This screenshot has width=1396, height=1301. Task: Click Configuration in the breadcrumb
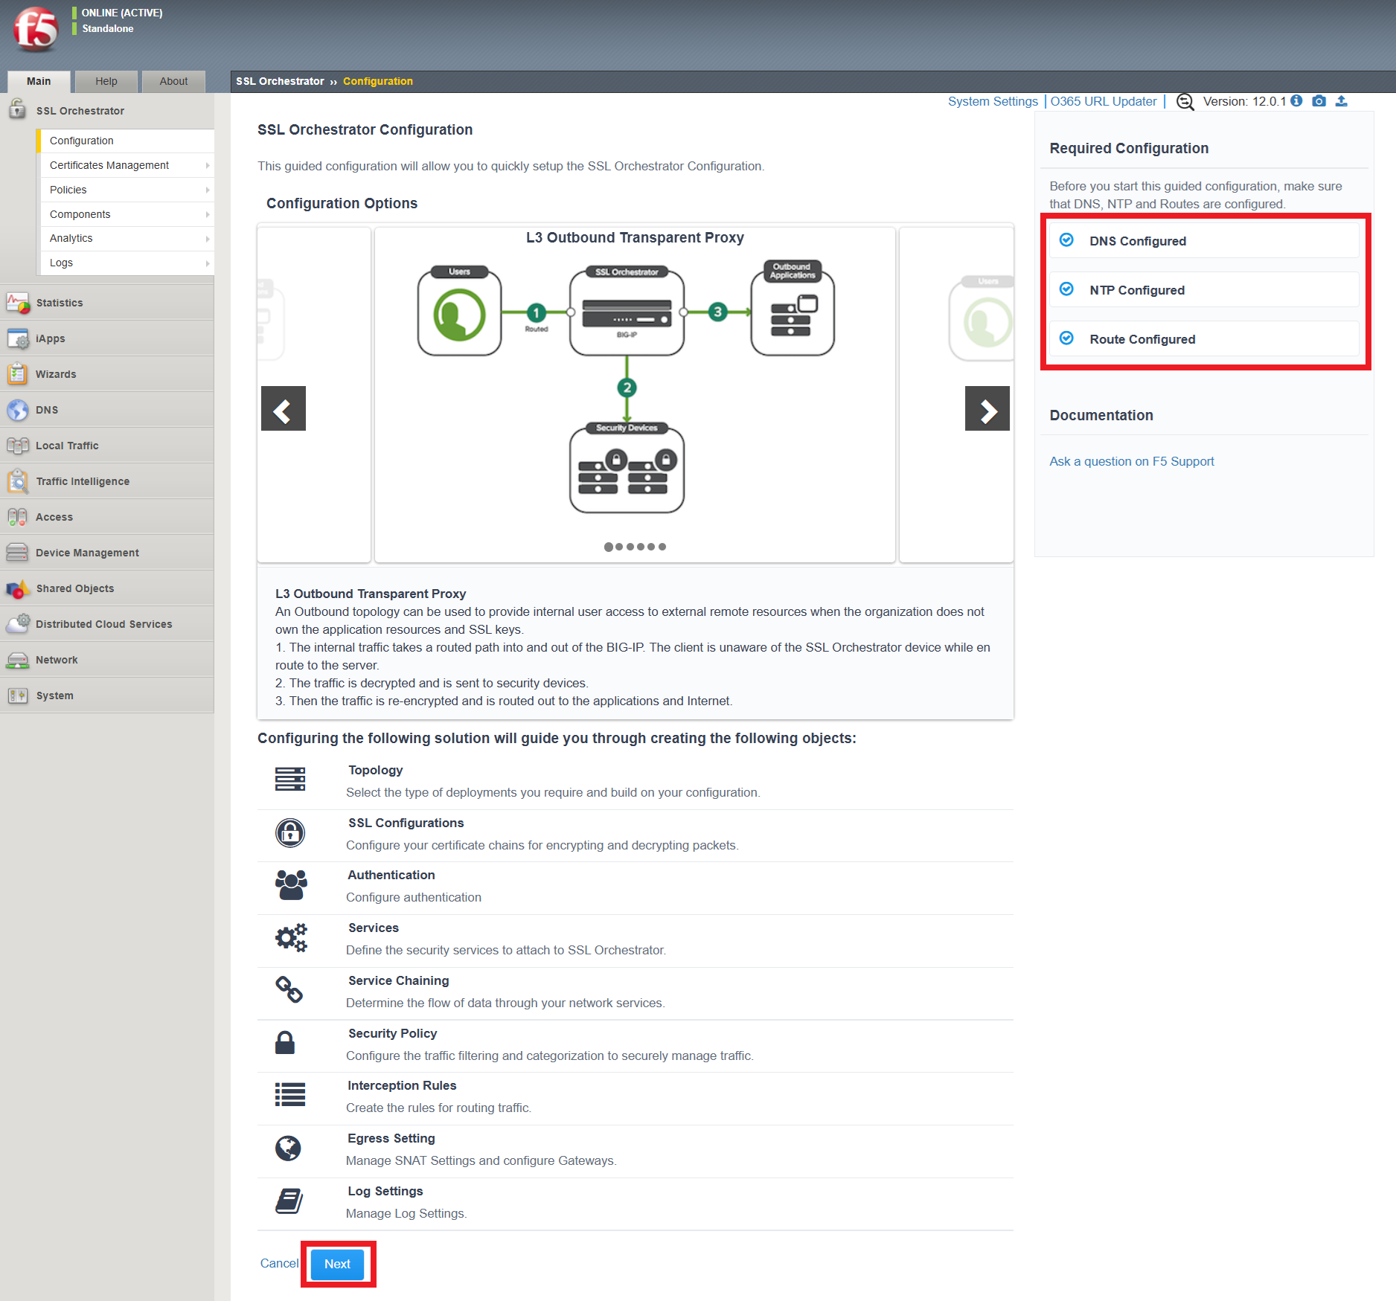coord(378,81)
